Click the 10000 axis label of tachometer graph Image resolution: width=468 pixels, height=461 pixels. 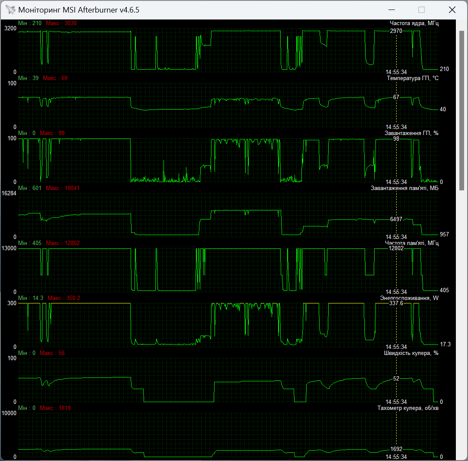tap(9, 413)
